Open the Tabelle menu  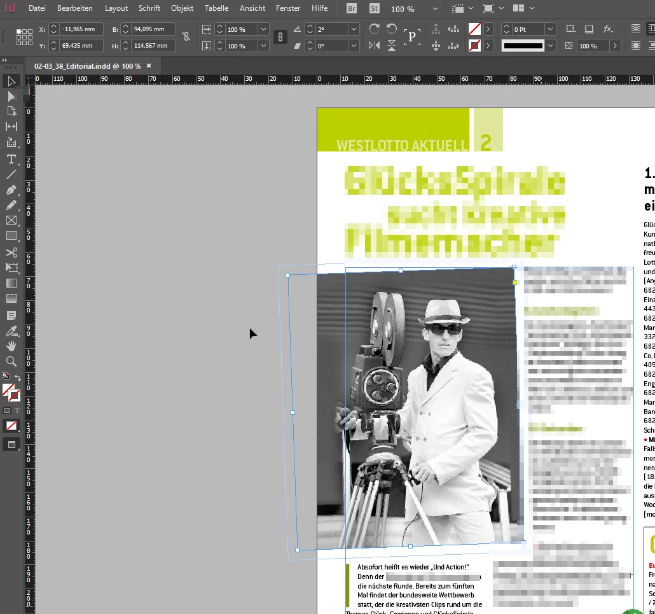(x=216, y=8)
